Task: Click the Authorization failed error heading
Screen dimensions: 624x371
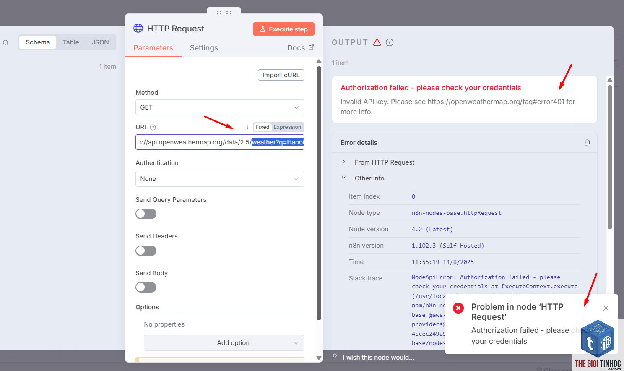Action: coord(431,88)
